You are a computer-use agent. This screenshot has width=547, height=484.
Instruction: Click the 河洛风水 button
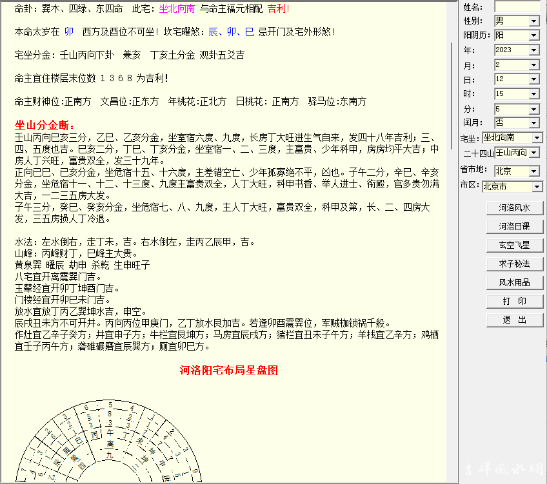pyautogui.click(x=515, y=208)
